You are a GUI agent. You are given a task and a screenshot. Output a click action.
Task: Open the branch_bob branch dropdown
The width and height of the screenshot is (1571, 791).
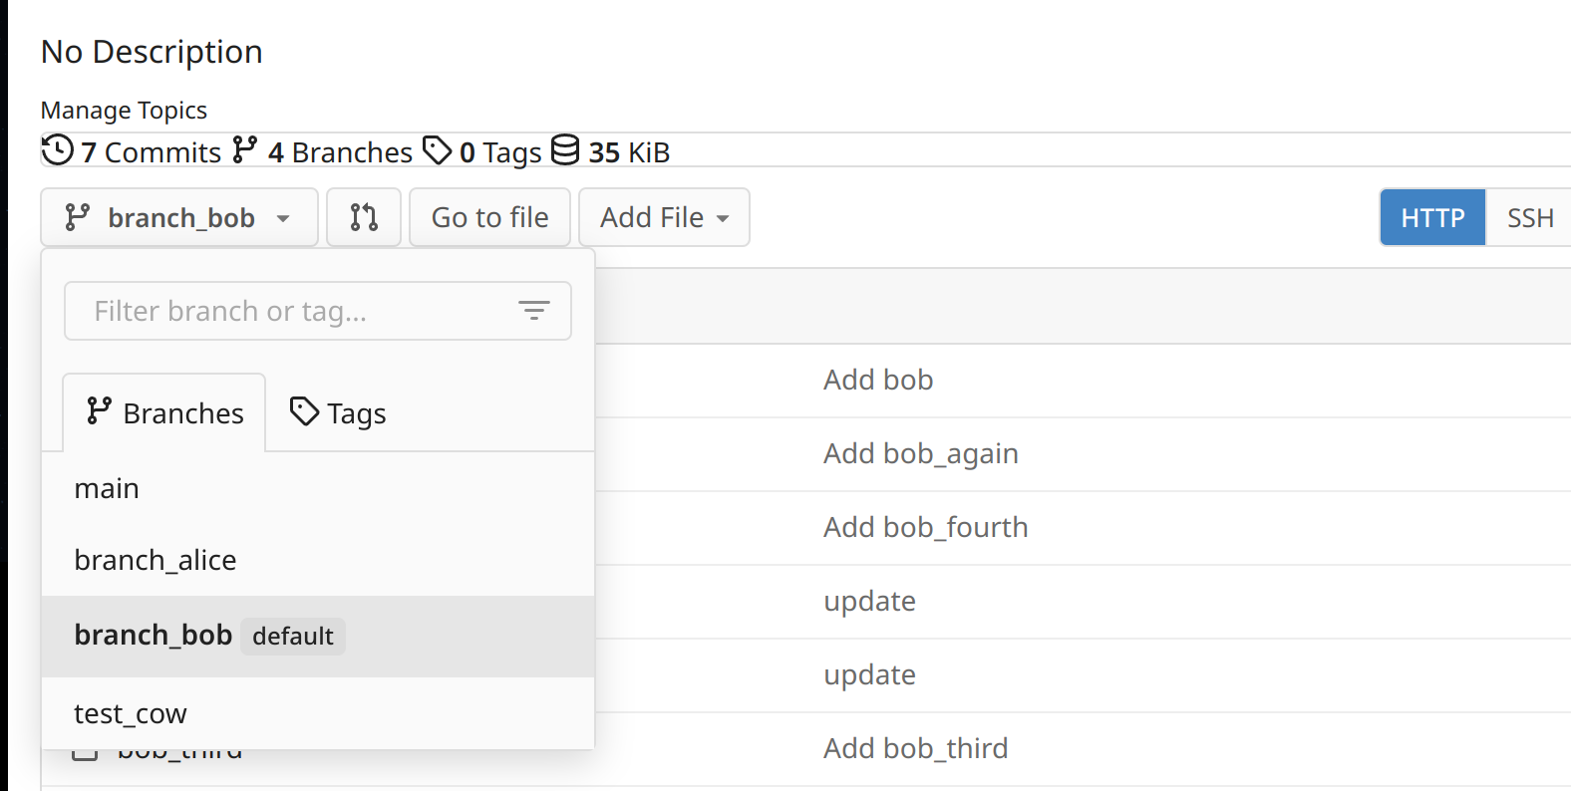179,217
